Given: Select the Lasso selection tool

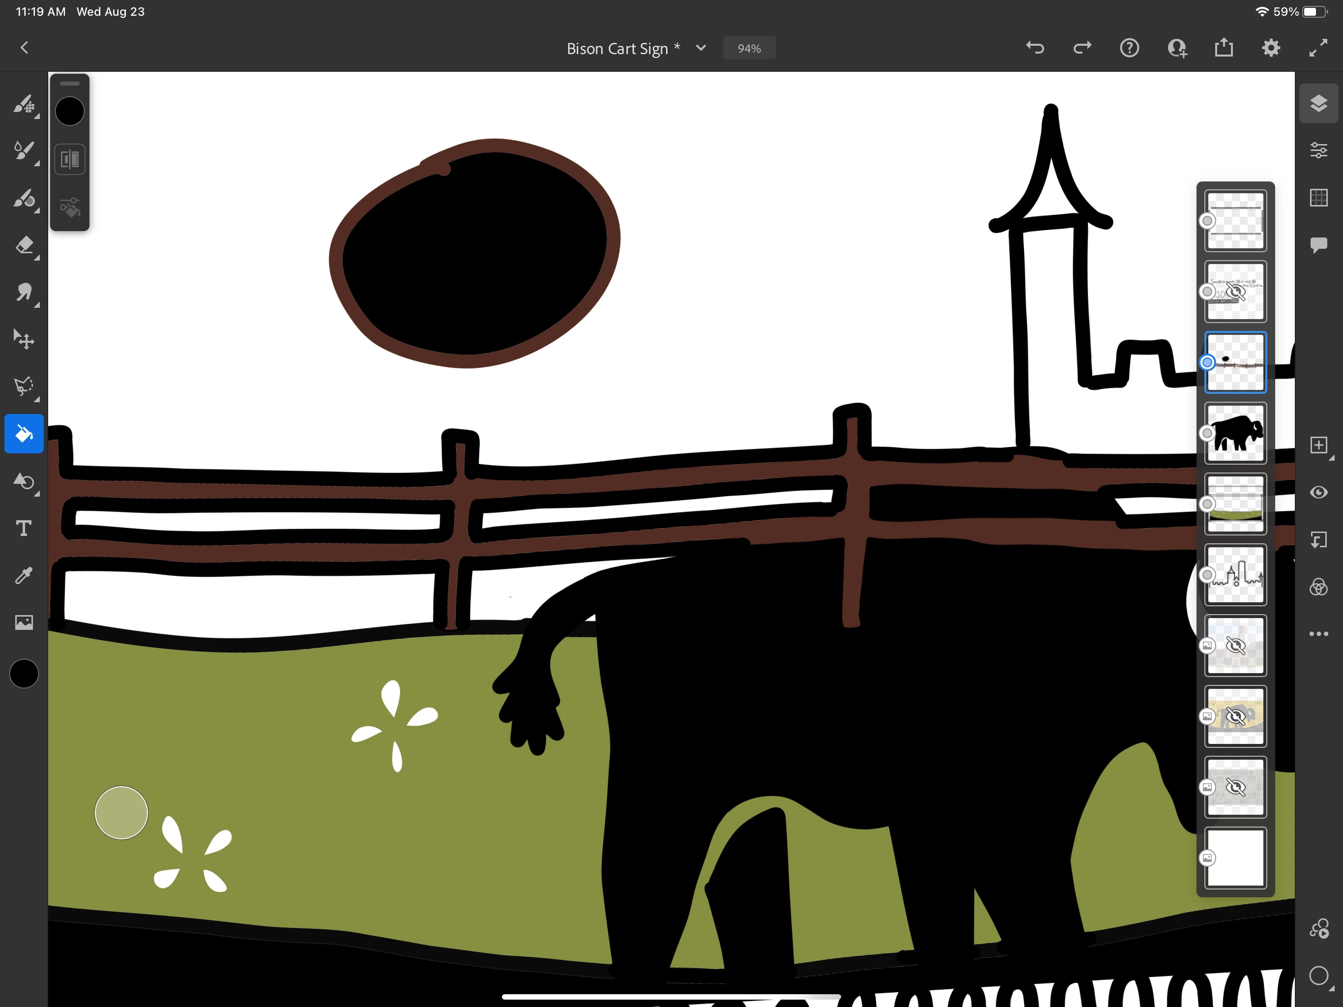Looking at the screenshot, I should point(24,385).
